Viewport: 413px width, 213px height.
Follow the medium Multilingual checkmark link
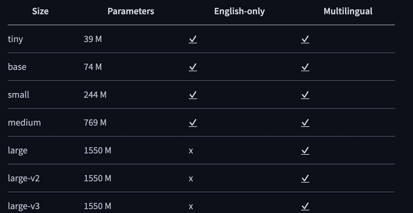click(305, 123)
